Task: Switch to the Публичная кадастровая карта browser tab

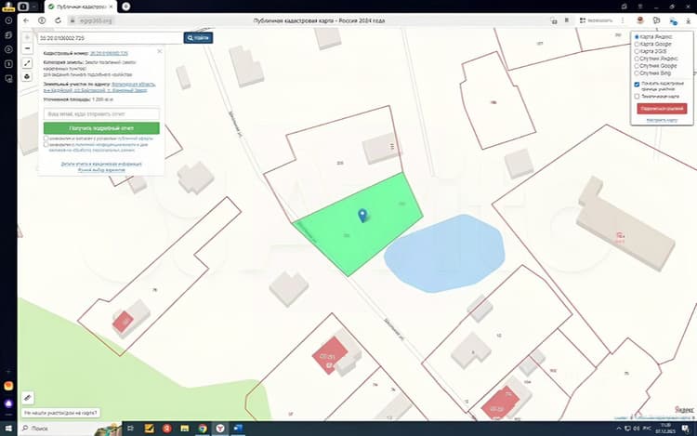Action: click(82, 7)
